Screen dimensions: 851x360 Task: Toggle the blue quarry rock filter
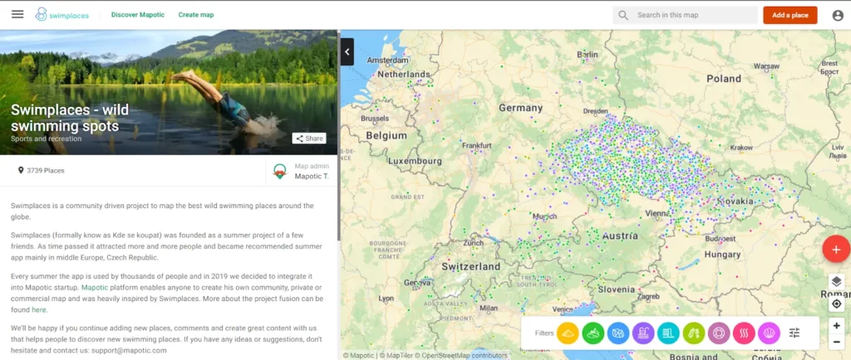618,333
